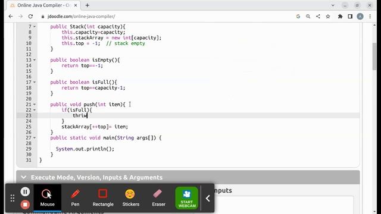Open the profile avatar menu

[x=360, y=16]
